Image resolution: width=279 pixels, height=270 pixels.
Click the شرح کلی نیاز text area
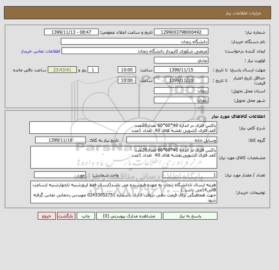(x=123, y=128)
